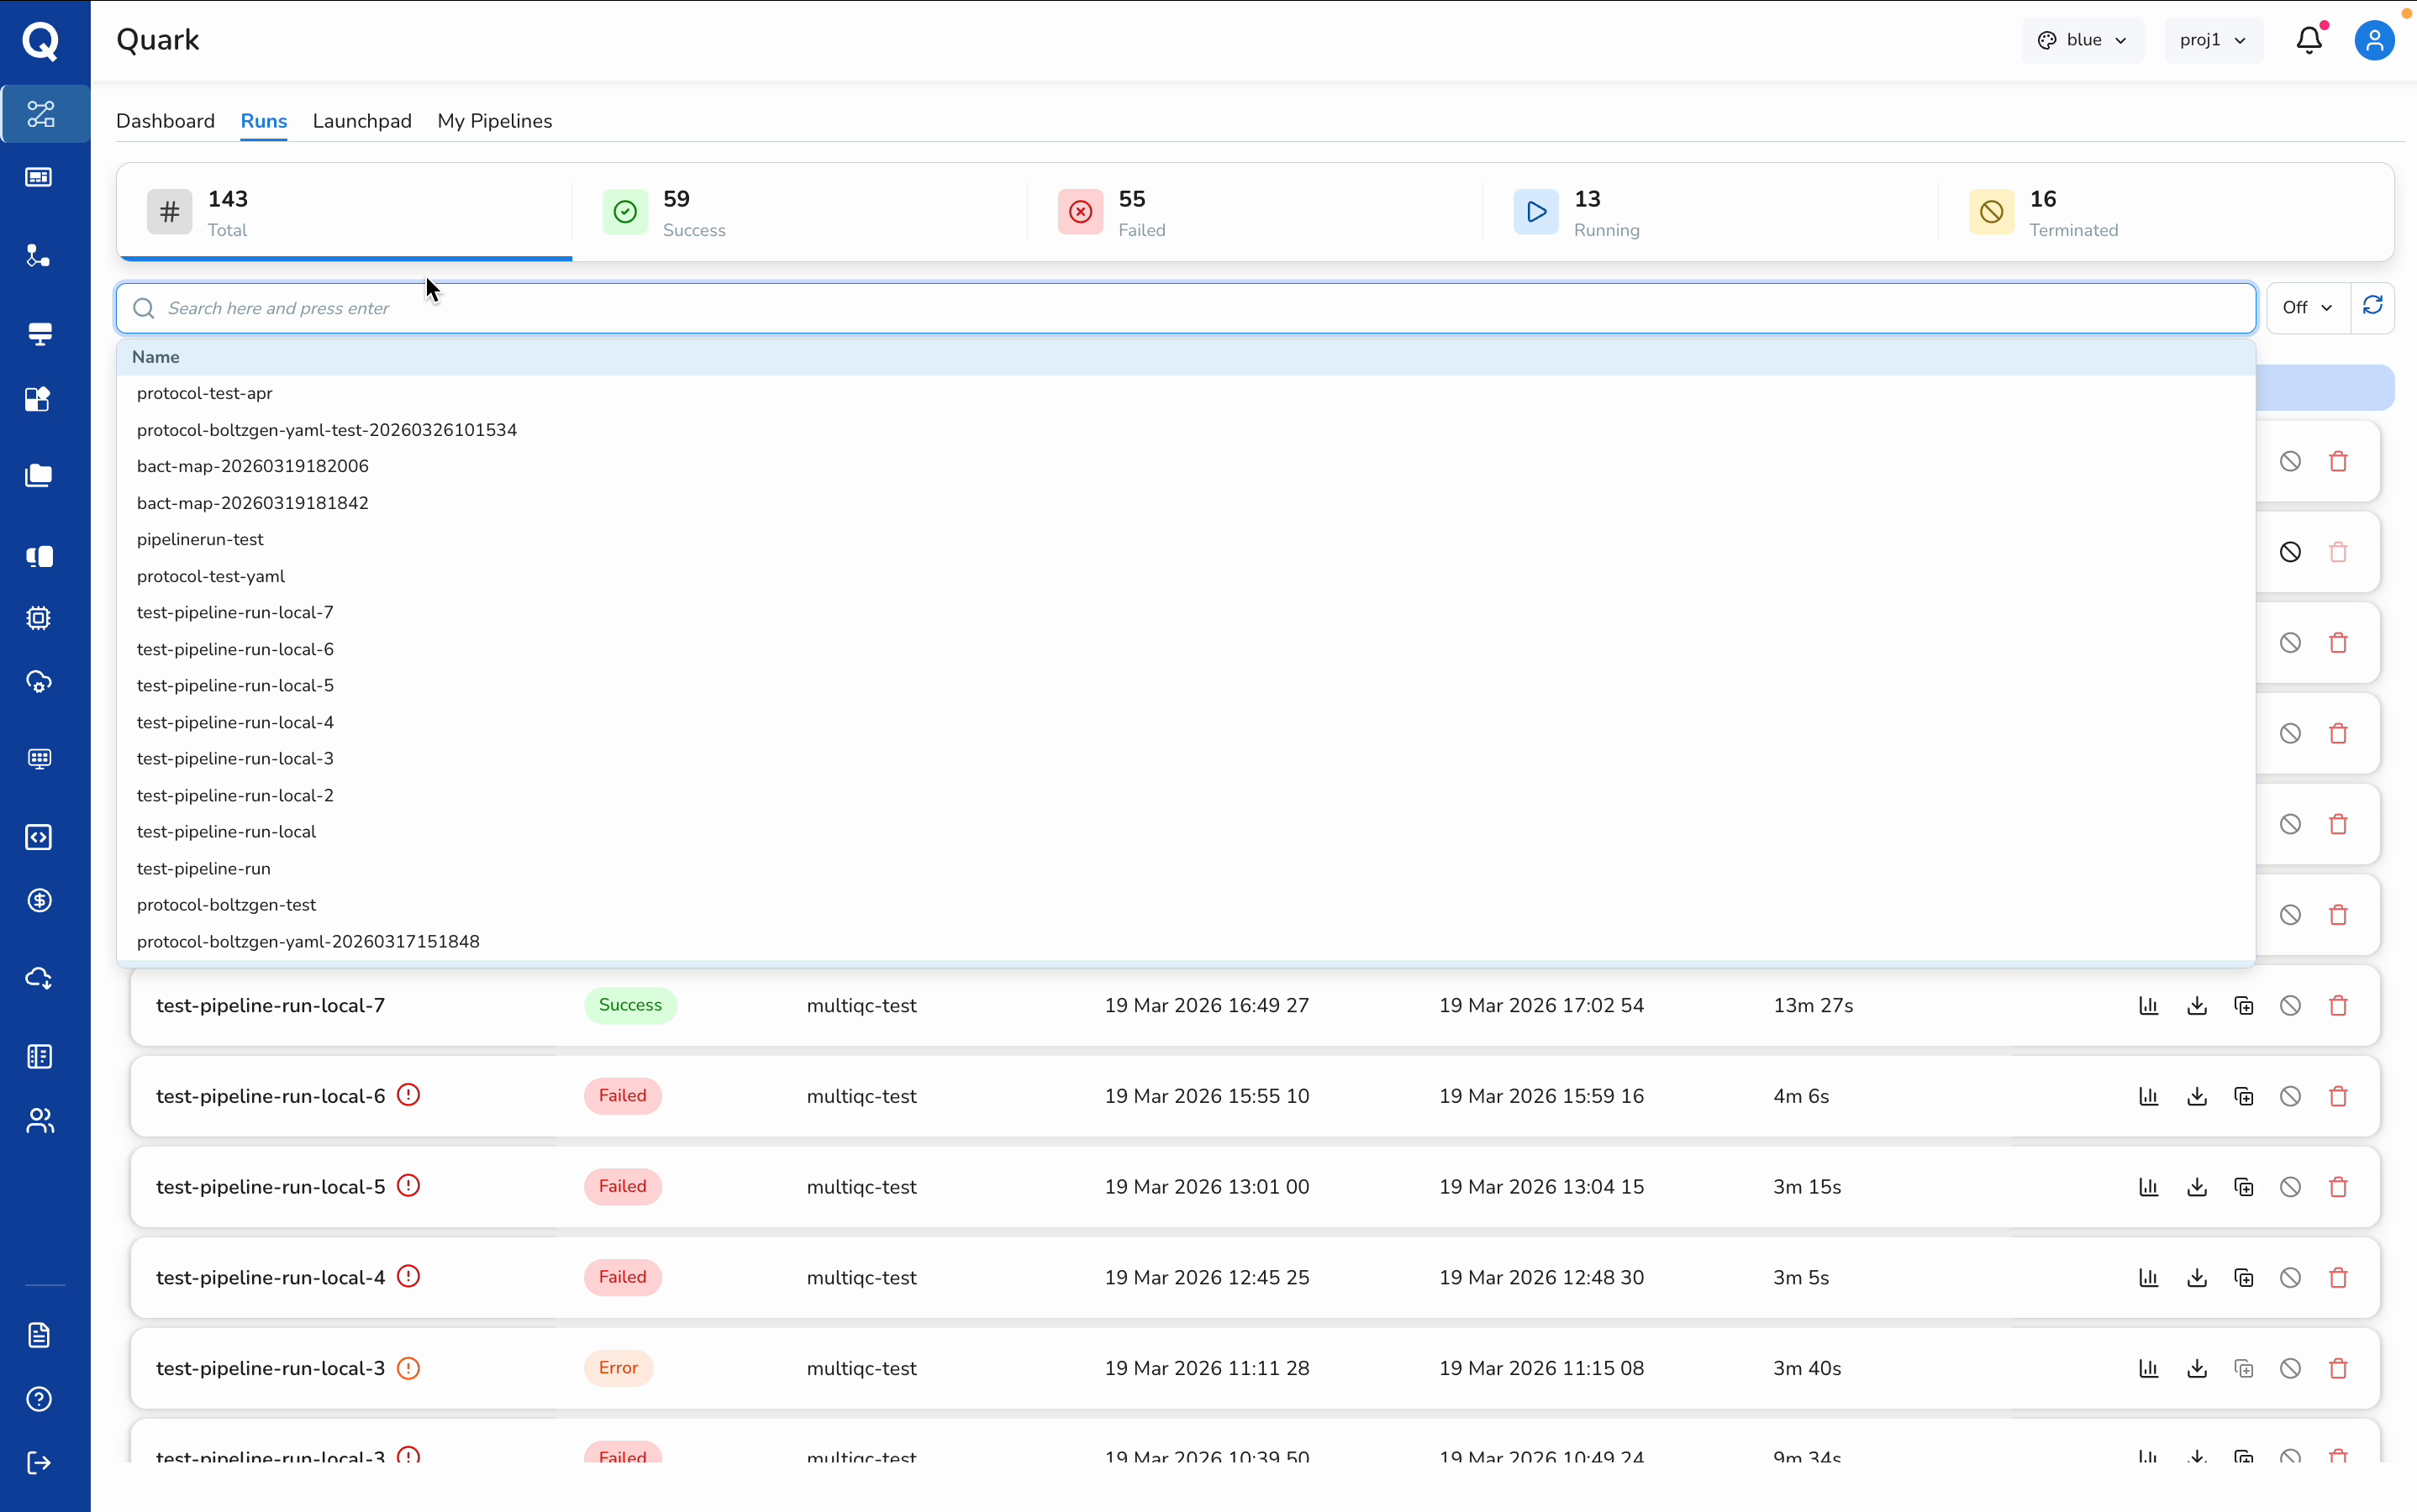2417x1512 pixels.
Task: Click the Error status badge
Action: 619,1368
